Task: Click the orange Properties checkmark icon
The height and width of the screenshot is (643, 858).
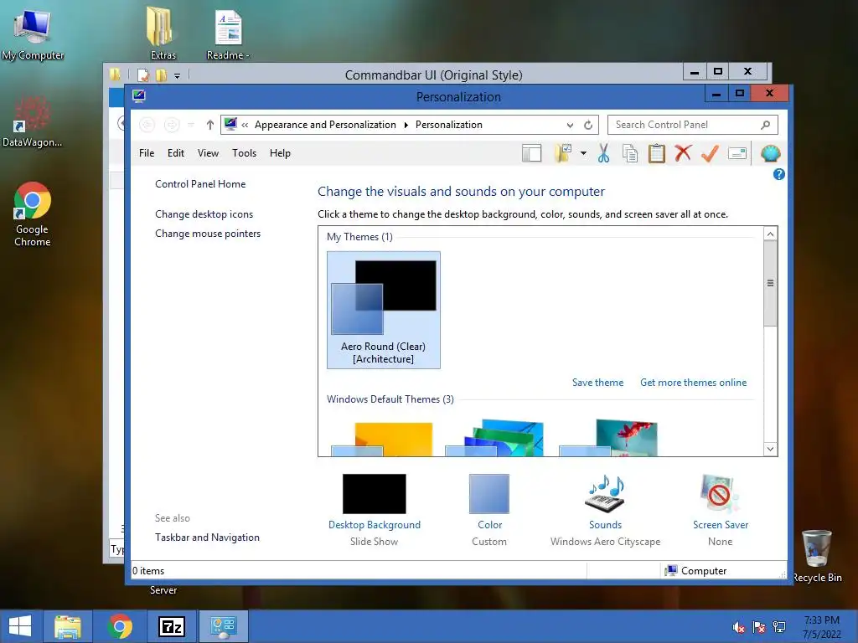Action: [x=710, y=154]
